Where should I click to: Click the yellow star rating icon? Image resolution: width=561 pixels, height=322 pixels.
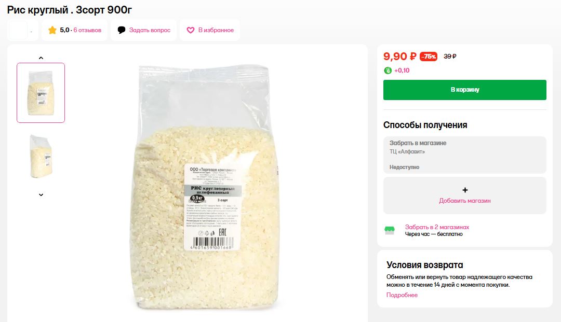tap(52, 30)
